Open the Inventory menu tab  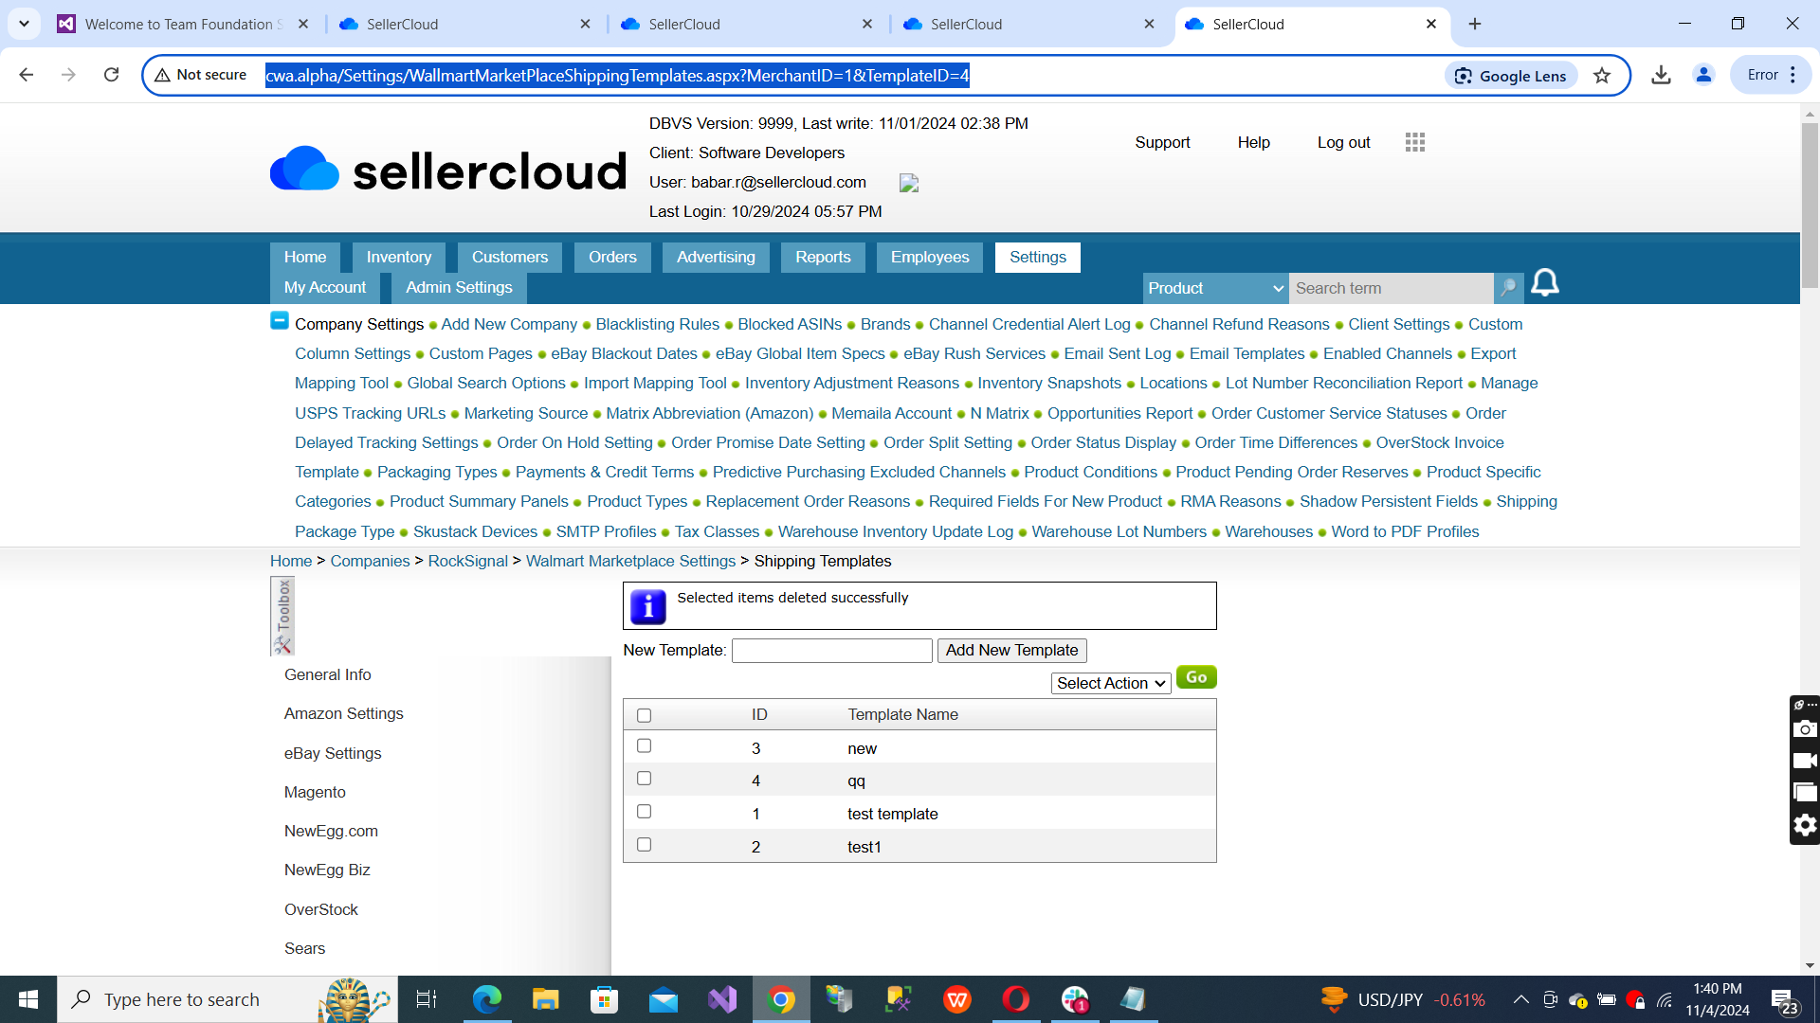tap(398, 257)
